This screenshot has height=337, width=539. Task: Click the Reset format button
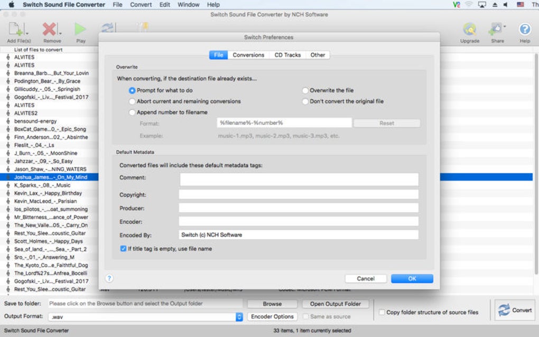pos(387,123)
